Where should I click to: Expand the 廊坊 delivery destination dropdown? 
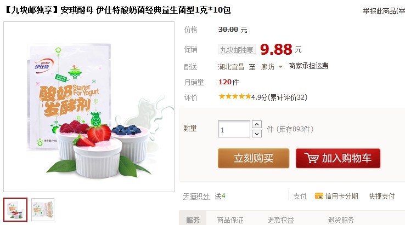pyautogui.click(x=280, y=67)
